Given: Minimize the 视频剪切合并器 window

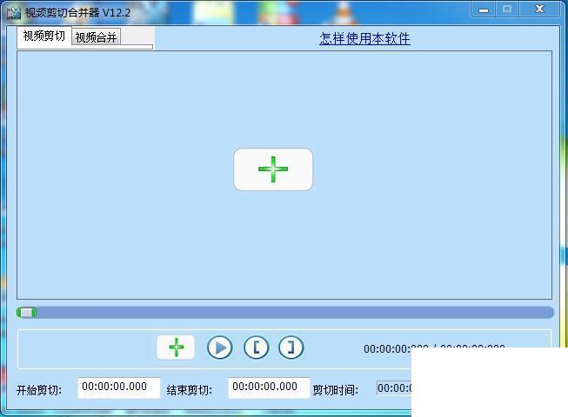Looking at the screenshot, I should (x=484, y=10).
